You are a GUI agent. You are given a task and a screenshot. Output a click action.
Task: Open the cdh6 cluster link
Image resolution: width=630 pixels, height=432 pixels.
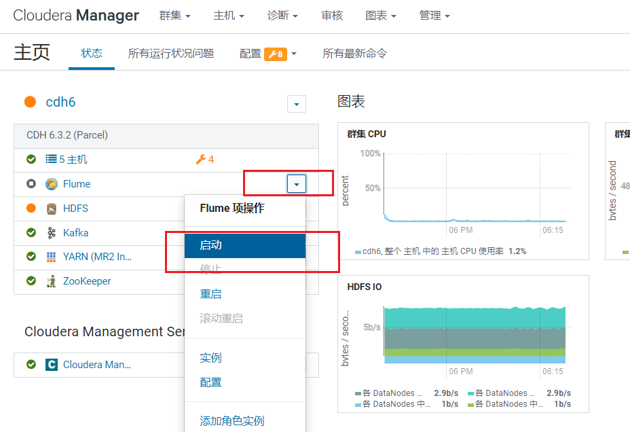(60, 102)
